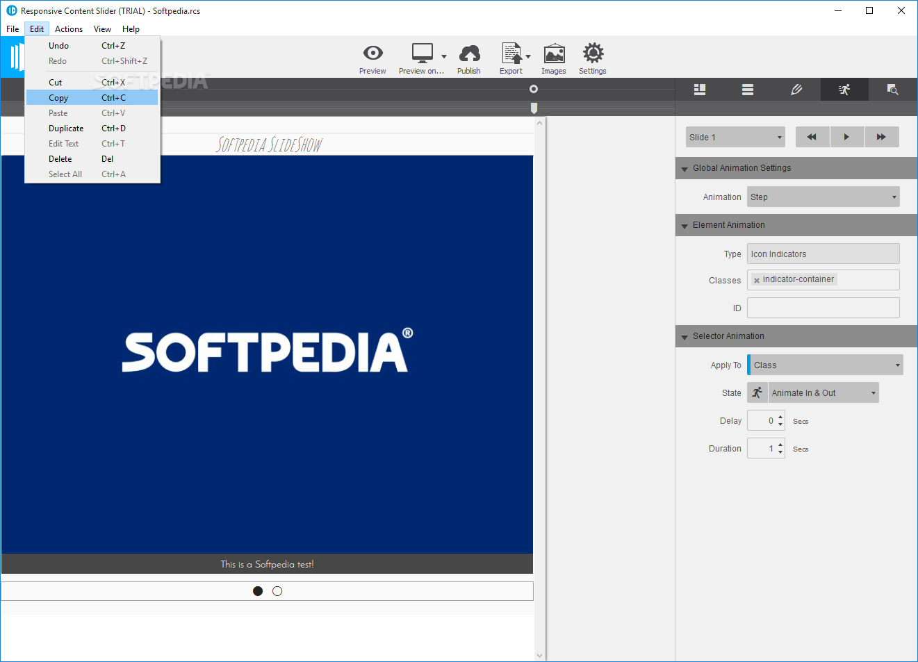
Task: Open the Animation Step dropdown
Action: [x=823, y=197]
